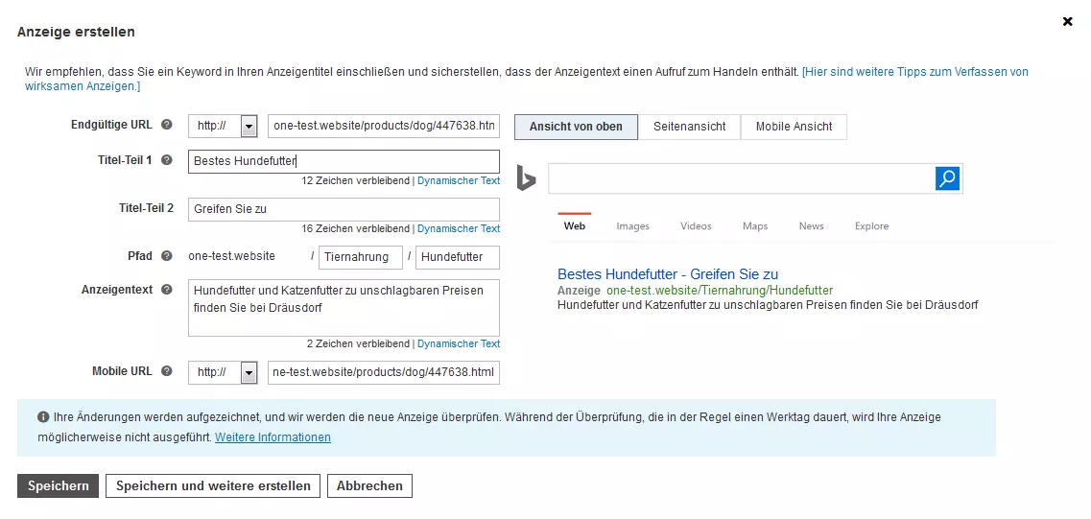Click 'one-test.website' domain text beside Pfad
The image size is (1091, 519).
(231, 256)
